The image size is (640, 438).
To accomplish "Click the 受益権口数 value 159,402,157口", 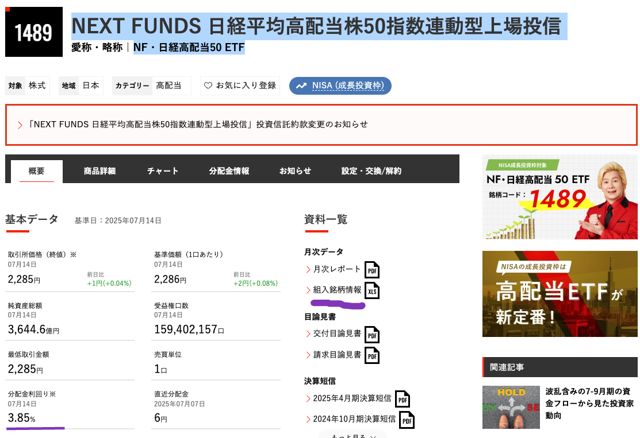I will tap(189, 329).
